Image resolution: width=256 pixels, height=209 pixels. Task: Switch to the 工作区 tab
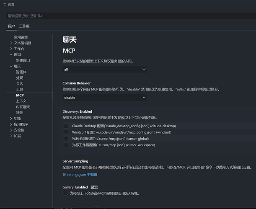[x=24, y=26]
